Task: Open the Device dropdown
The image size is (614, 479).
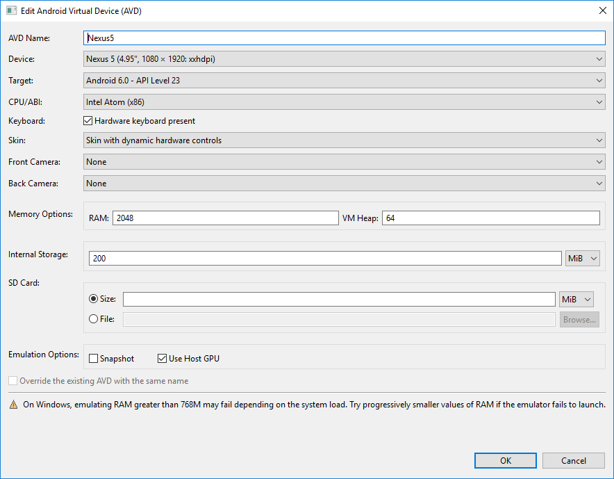Action: point(345,59)
